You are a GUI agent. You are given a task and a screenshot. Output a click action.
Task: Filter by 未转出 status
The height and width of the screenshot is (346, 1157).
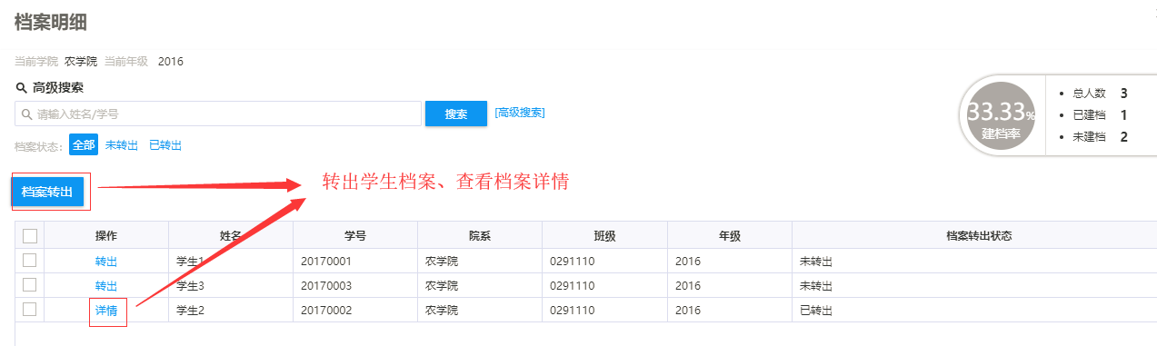click(x=122, y=145)
